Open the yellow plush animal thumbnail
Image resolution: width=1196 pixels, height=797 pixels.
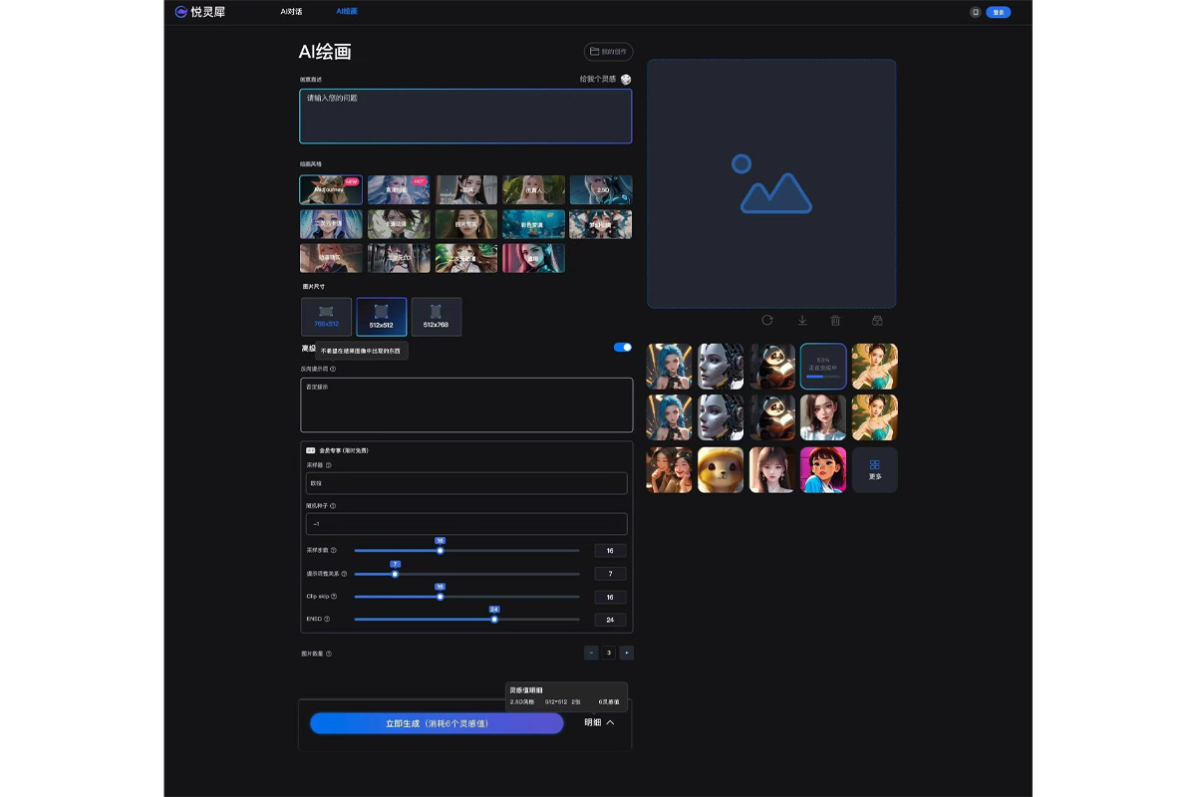721,469
